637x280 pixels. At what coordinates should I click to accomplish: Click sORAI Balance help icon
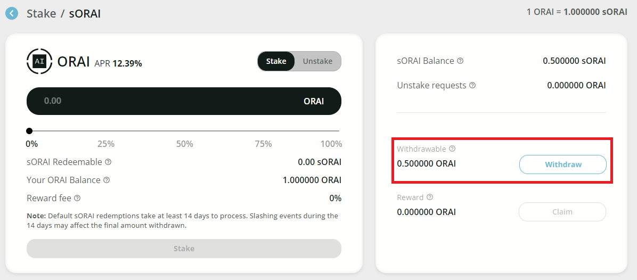click(460, 61)
